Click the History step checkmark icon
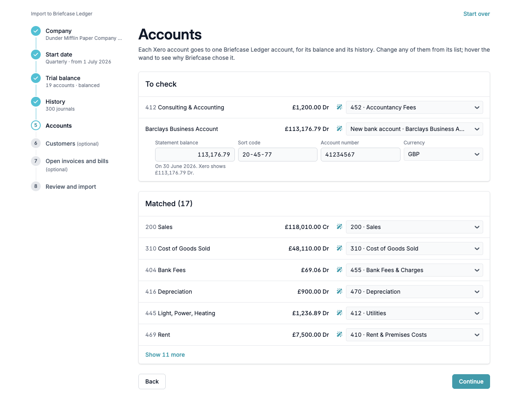This screenshot has width=521, height=399. (36, 102)
